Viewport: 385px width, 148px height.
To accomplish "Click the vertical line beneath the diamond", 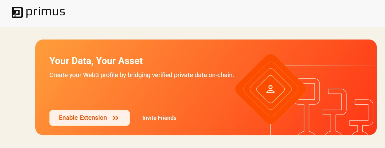I will click(271, 129).
